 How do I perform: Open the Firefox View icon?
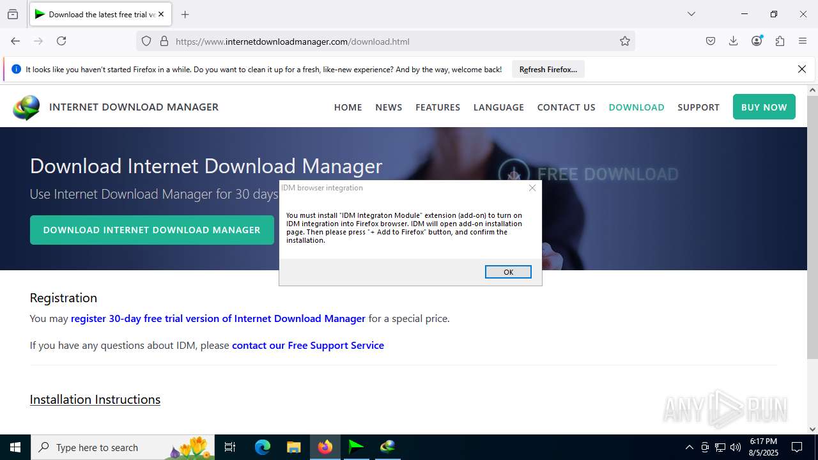pos(13,14)
